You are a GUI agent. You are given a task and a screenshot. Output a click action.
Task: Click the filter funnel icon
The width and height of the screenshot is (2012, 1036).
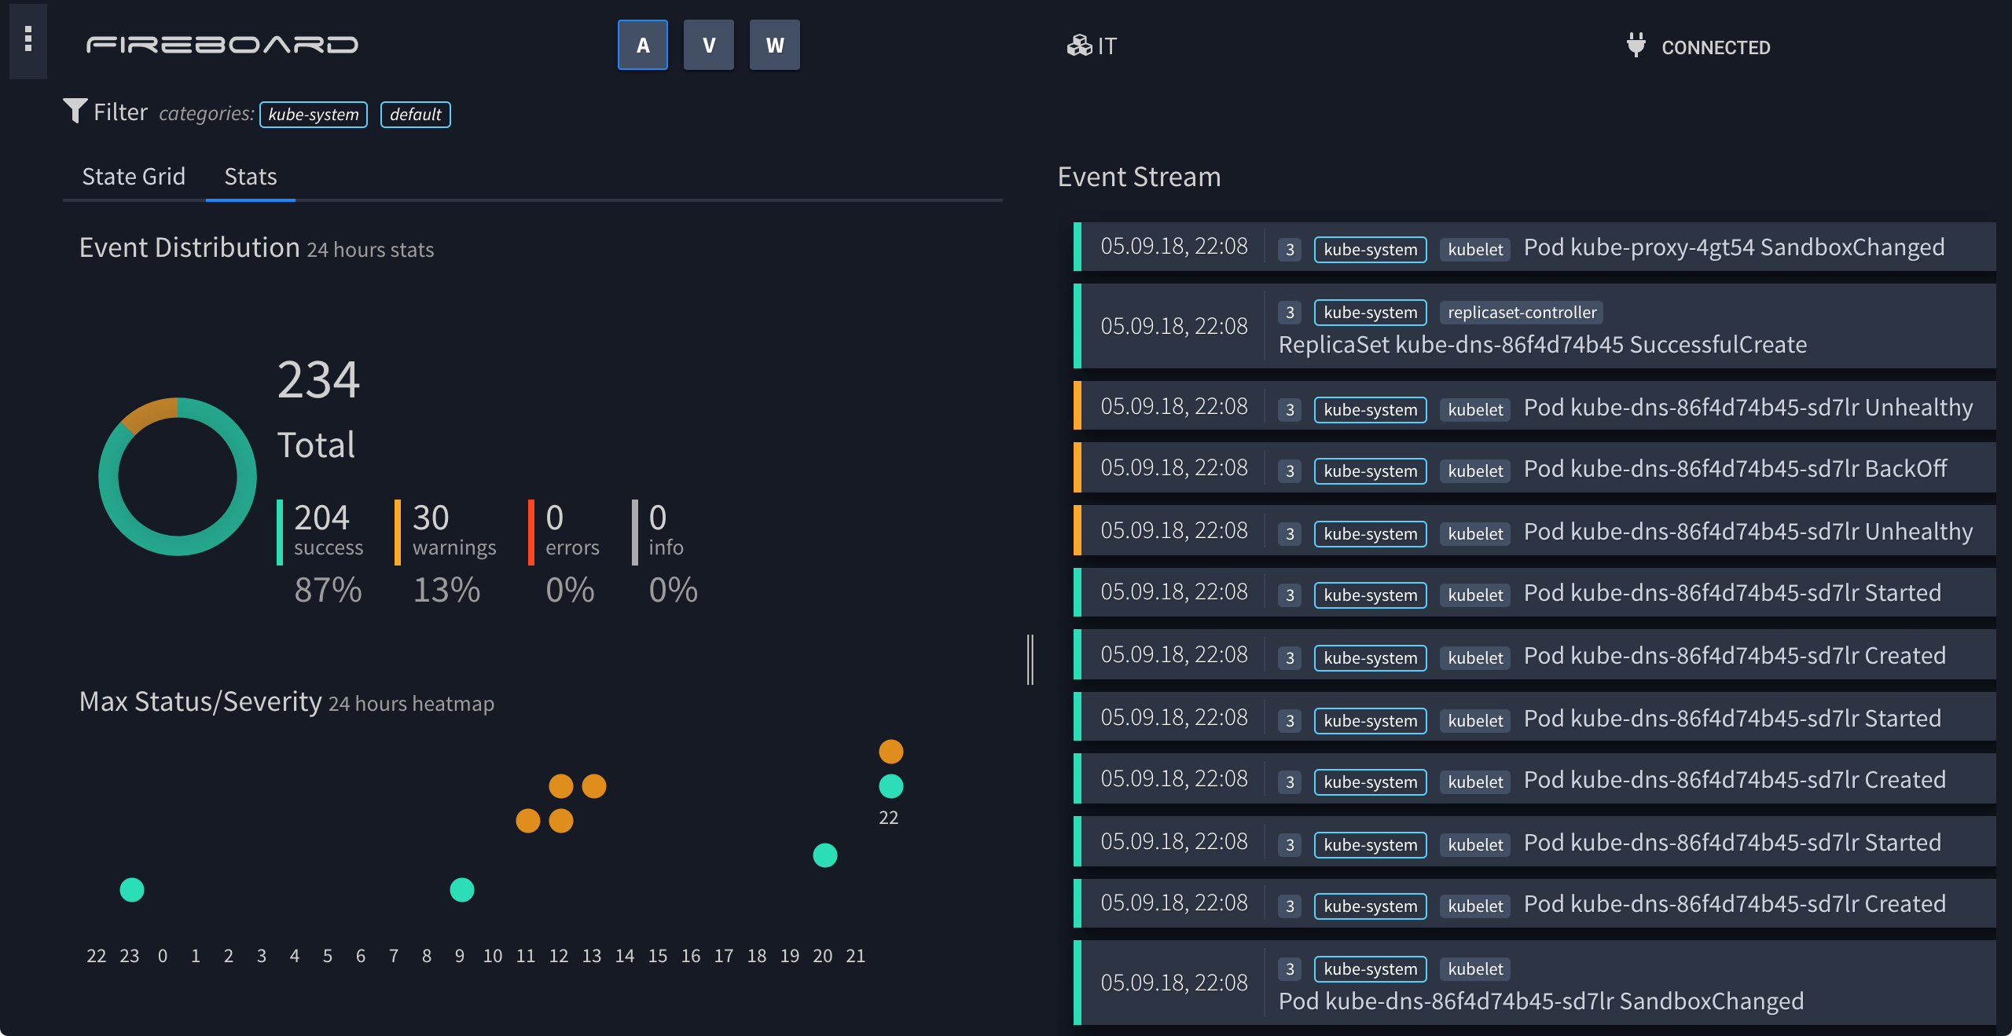pos(75,111)
